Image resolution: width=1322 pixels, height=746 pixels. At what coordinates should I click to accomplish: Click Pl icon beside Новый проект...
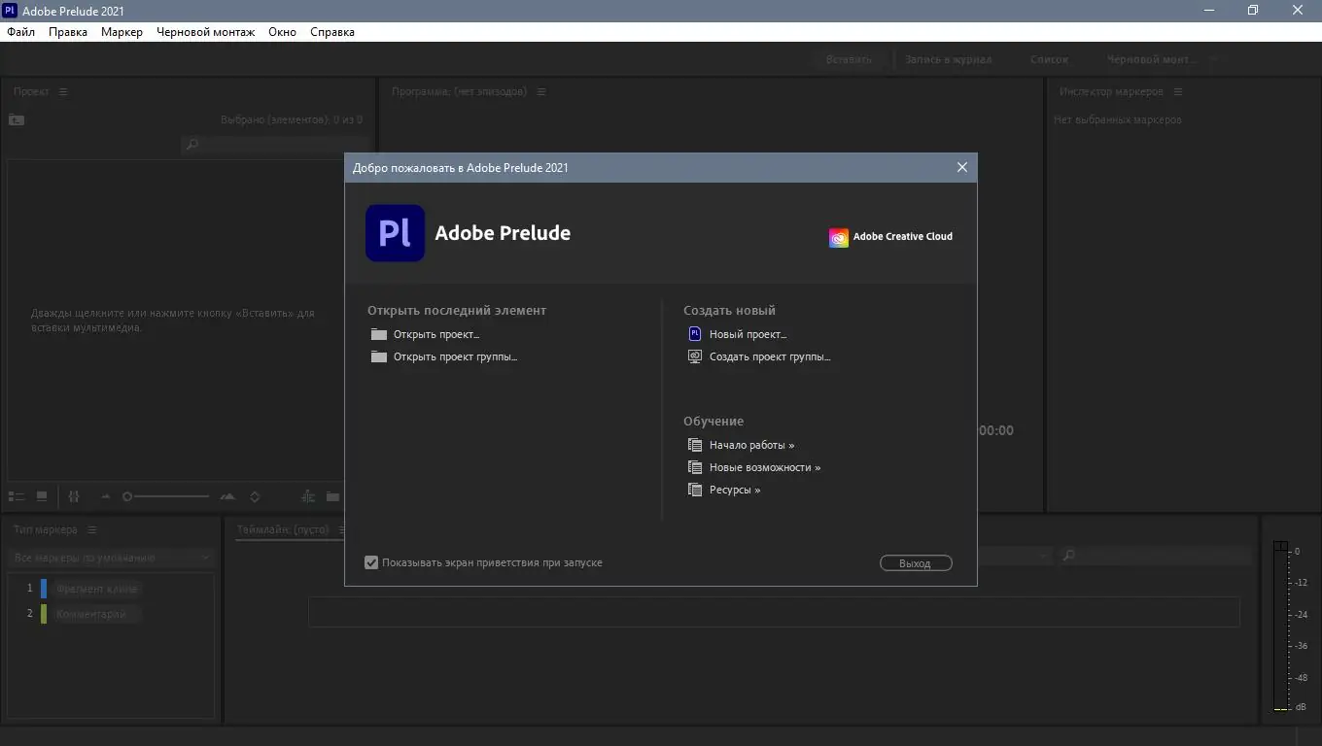click(x=694, y=333)
